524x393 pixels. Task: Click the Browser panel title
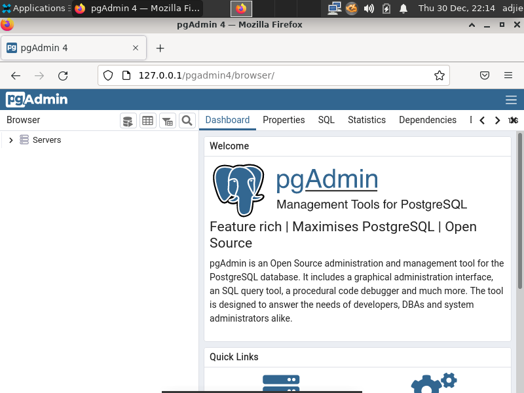[23, 120]
